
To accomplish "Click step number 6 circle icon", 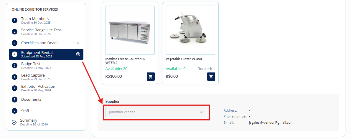I will tap(14, 77).
